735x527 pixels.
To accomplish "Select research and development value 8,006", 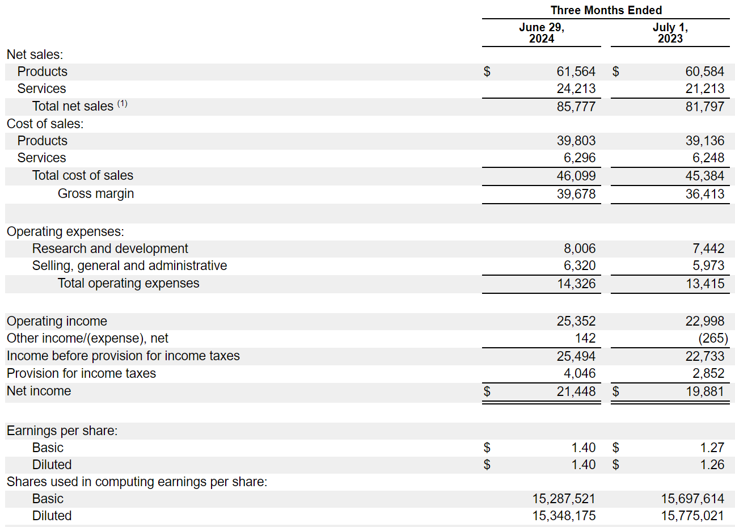I will tap(580, 248).
